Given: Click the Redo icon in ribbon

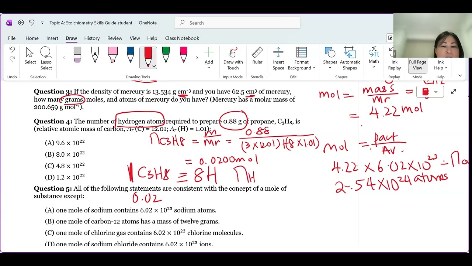Looking at the screenshot, I should (12, 59).
